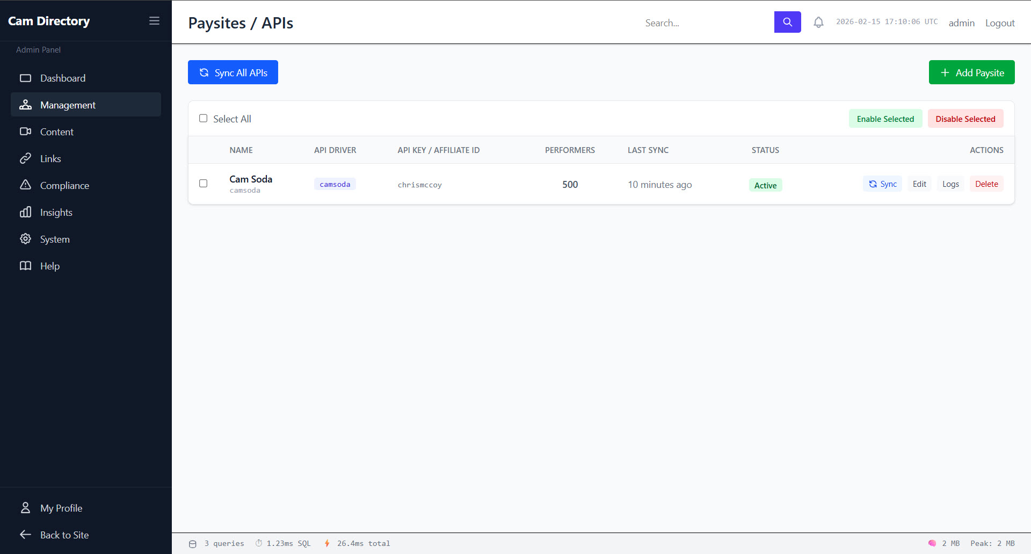Screen dimensions: 1031x554
Task: Delete the Cam Soda paysite
Action: pyautogui.click(x=986, y=184)
